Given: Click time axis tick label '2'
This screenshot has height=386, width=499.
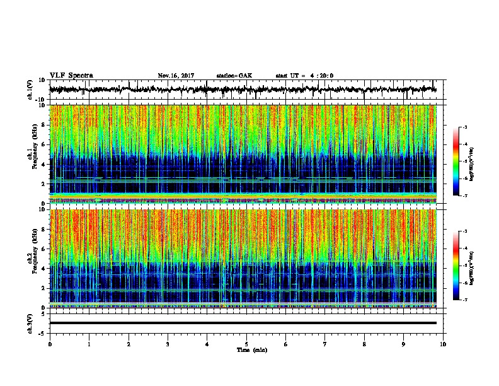Looking at the screenshot, I should point(129,344).
